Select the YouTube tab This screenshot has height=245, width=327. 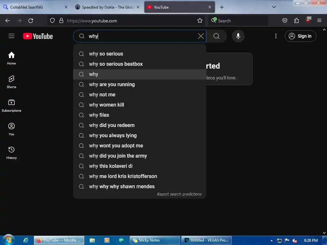[x=179, y=7]
